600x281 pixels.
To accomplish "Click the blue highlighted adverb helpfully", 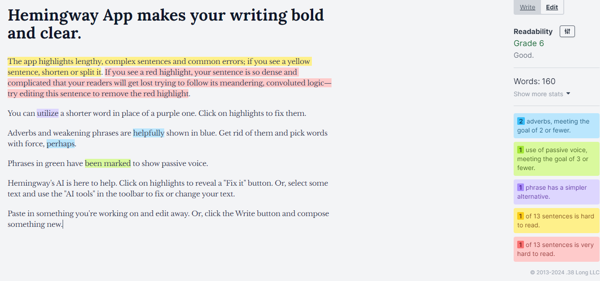I will [149, 133].
